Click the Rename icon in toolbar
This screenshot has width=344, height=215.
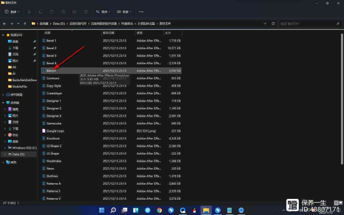(x=63, y=12)
